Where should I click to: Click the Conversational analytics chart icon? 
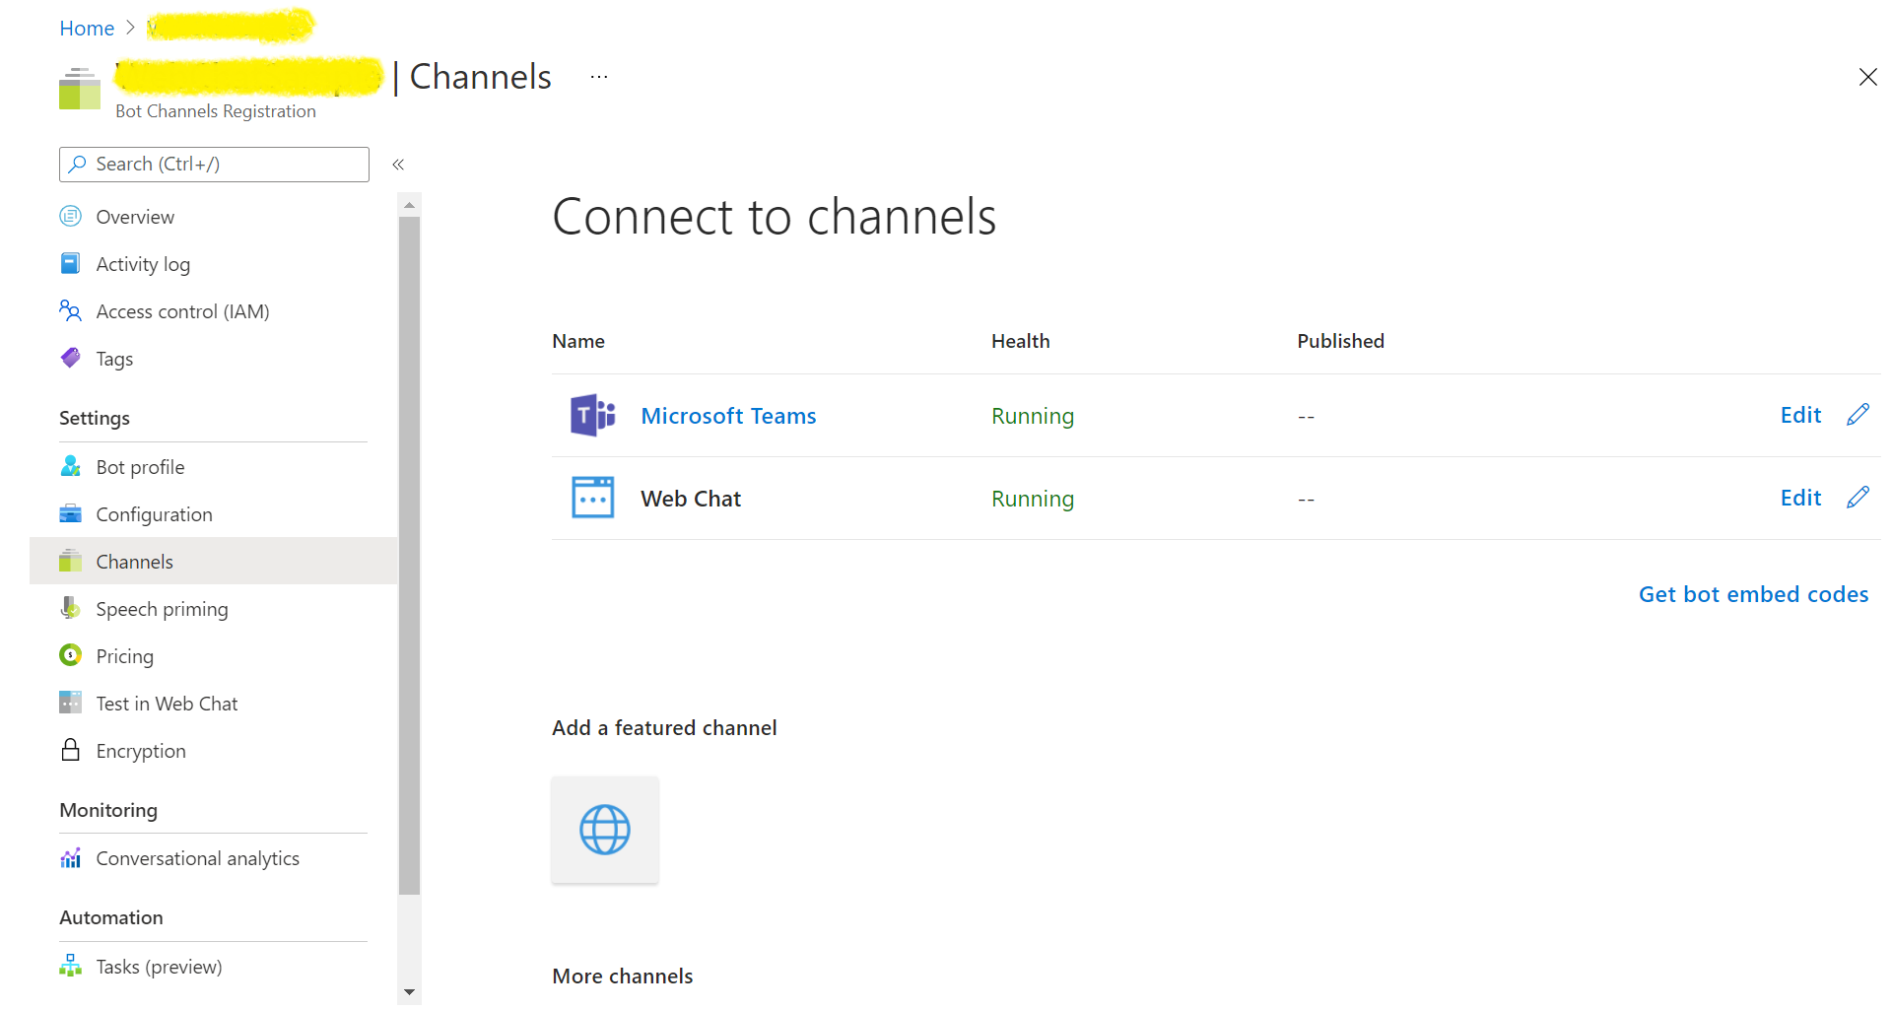pyautogui.click(x=70, y=858)
